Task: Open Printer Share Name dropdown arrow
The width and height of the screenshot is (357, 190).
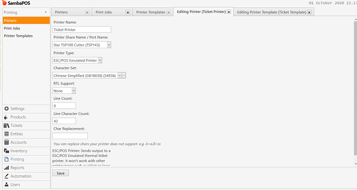Action: pyautogui.click(x=109, y=45)
